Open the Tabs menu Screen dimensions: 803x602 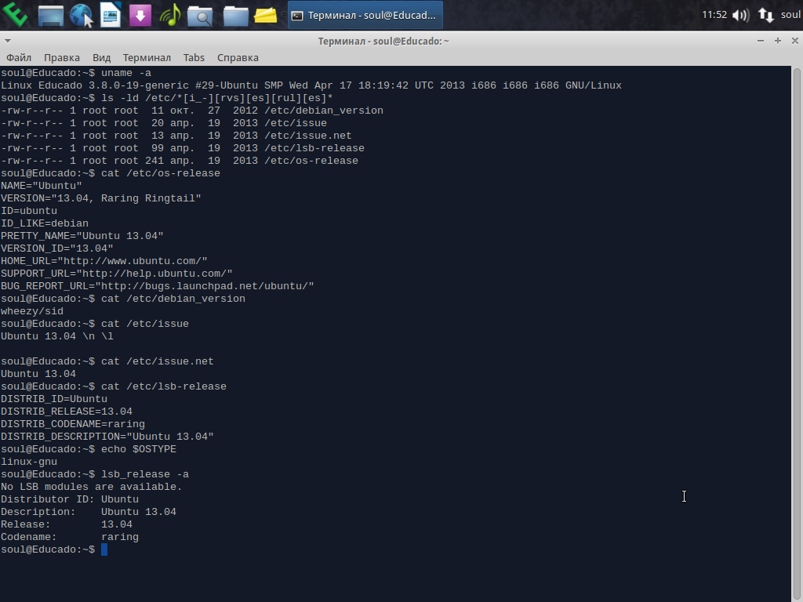point(194,57)
